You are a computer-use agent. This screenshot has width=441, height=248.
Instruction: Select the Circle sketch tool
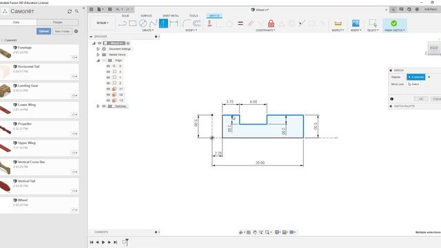pos(143,23)
